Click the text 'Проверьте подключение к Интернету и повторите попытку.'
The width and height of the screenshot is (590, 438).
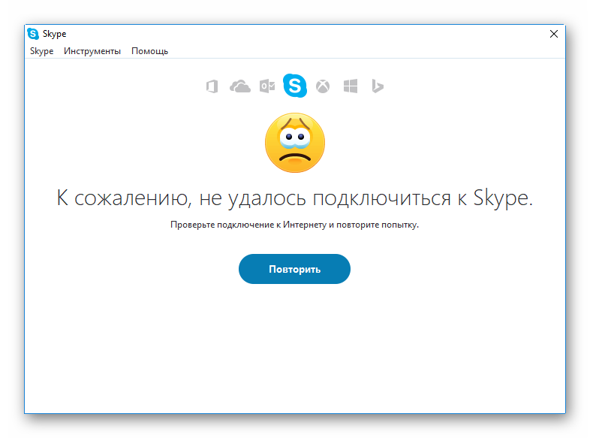click(x=294, y=225)
